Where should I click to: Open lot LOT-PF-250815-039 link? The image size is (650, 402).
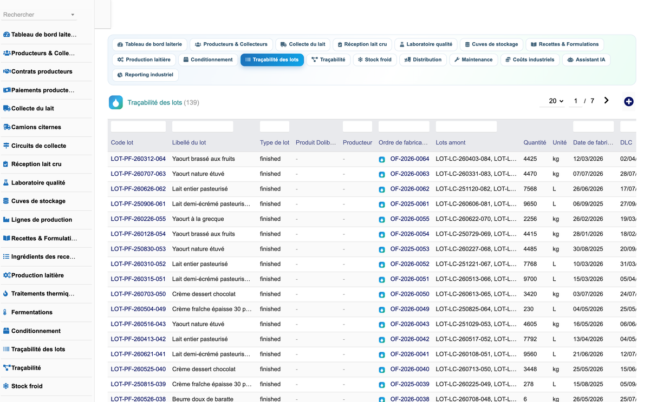(x=138, y=384)
